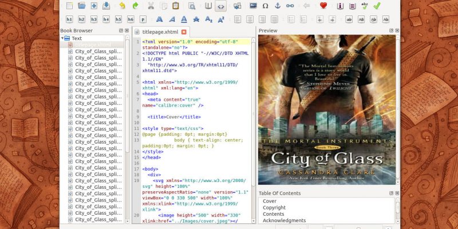Undock the Preview panel
The width and height of the screenshot is (458, 229).
pyautogui.click(x=392, y=30)
